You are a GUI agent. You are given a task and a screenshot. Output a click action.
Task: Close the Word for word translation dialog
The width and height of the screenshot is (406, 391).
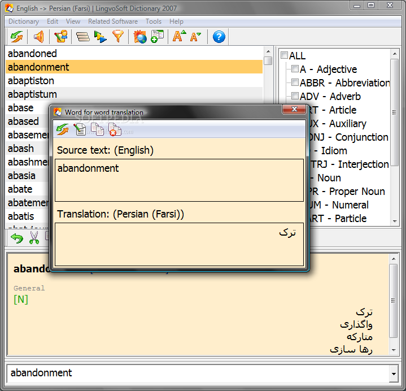click(x=294, y=109)
